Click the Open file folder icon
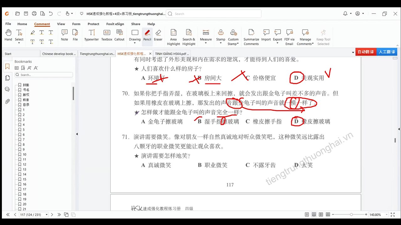This screenshot has width=401, height=225. point(18,13)
